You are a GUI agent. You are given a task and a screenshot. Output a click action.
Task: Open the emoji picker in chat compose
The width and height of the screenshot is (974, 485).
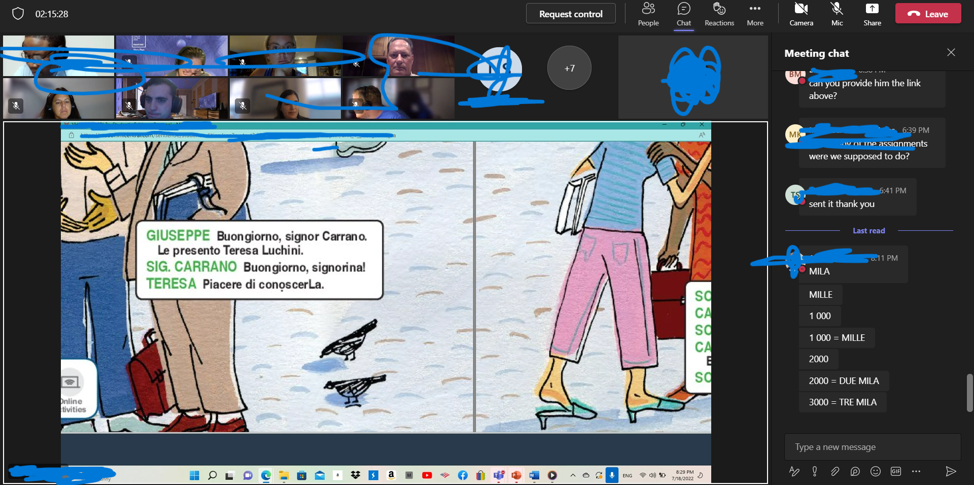coord(876,471)
